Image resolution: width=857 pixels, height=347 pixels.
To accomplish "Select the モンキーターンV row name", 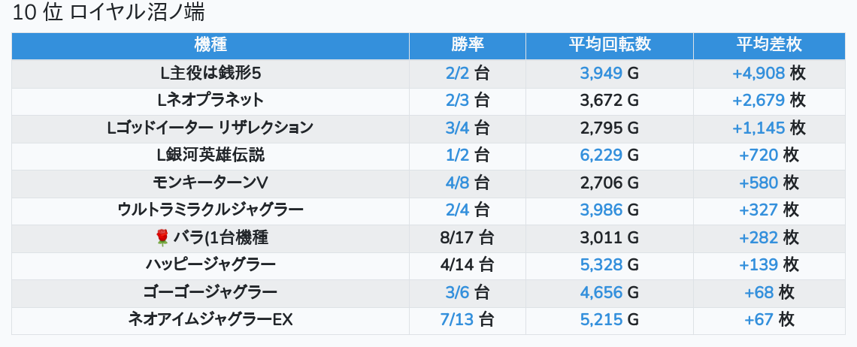I will pos(210,183).
